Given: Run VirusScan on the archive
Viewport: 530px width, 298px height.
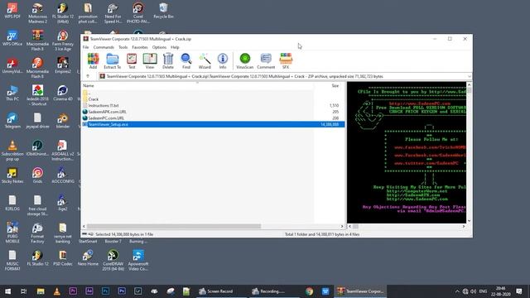Looking at the screenshot, I should point(245,61).
